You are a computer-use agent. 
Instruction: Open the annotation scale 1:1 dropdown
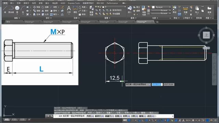click(x=188, y=120)
